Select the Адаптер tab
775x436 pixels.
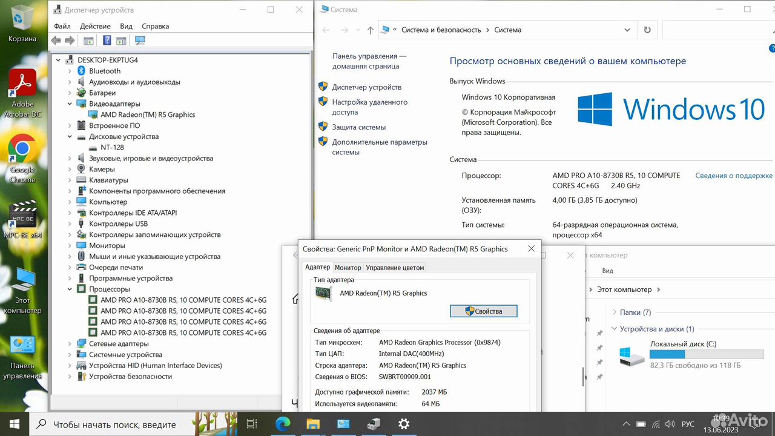pyautogui.click(x=318, y=267)
